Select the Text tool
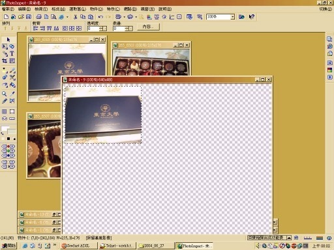 point(12,53)
